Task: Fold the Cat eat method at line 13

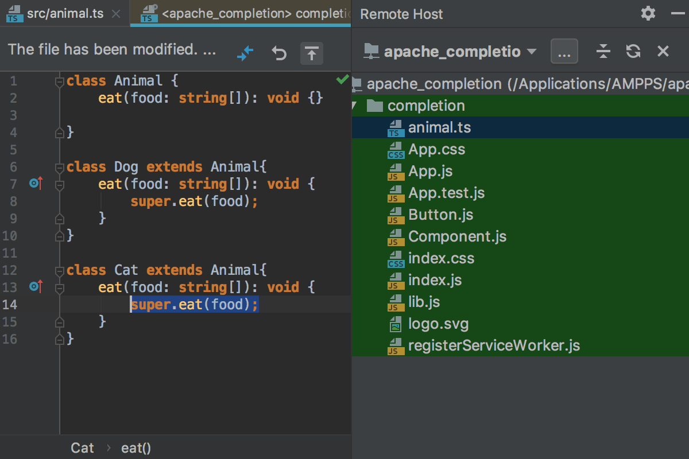Action: tap(59, 288)
